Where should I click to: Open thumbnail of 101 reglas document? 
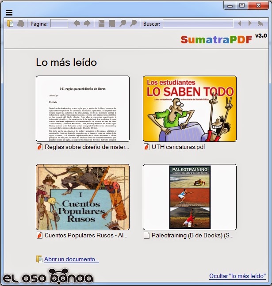tap(83, 109)
